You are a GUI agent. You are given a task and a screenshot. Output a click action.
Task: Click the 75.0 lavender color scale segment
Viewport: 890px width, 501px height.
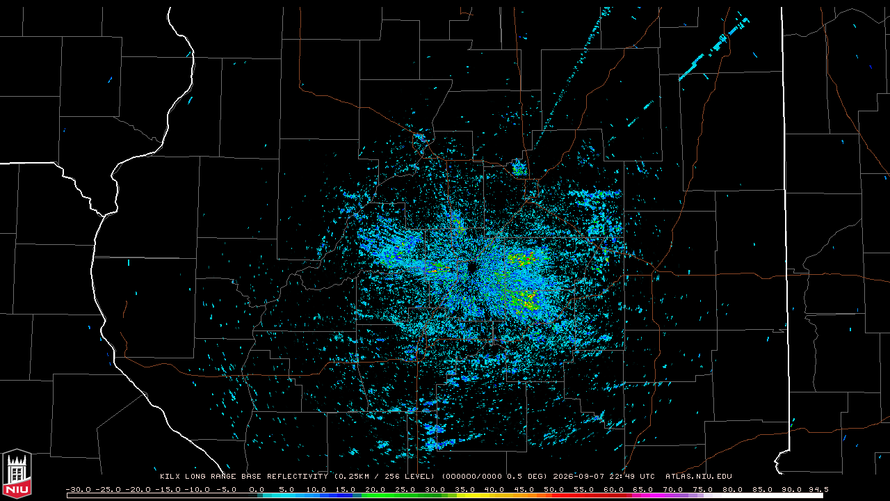[x=702, y=495]
